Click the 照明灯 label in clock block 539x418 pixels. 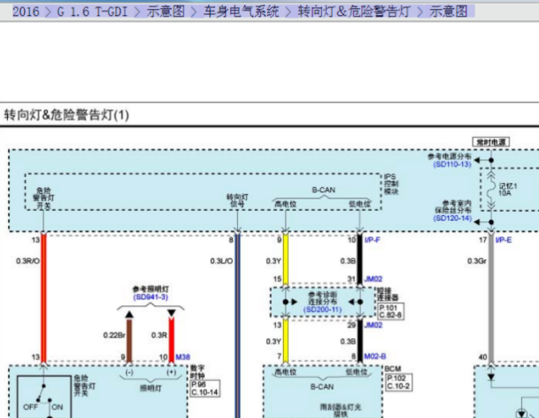pos(150,388)
